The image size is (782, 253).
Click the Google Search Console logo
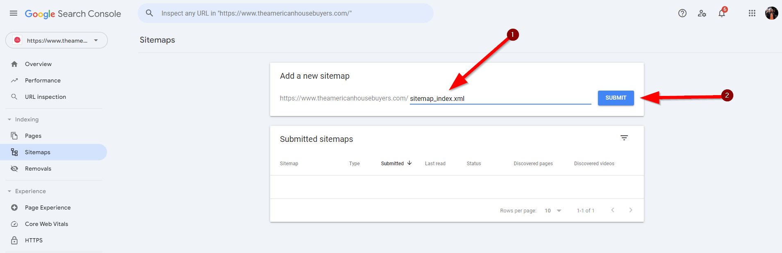(x=73, y=14)
